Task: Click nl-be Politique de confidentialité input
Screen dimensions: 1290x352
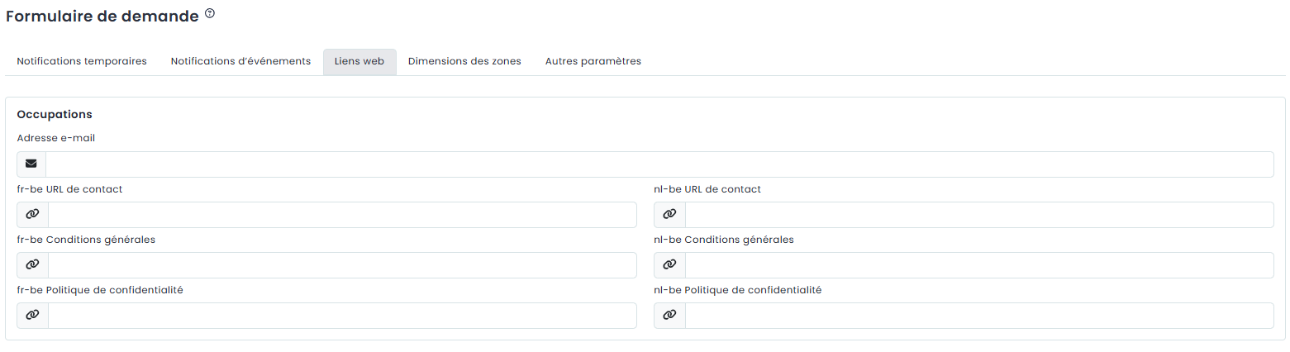Action: click(979, 316)
